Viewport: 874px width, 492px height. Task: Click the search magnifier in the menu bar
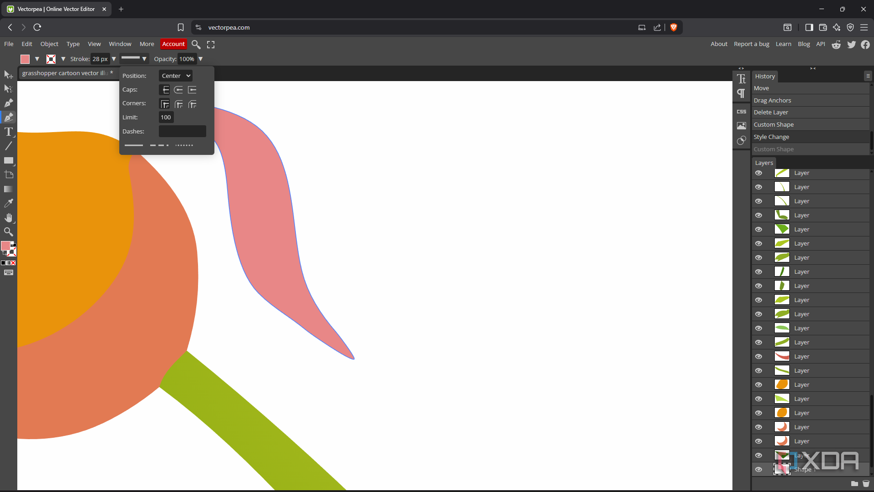tap(196, 44)
